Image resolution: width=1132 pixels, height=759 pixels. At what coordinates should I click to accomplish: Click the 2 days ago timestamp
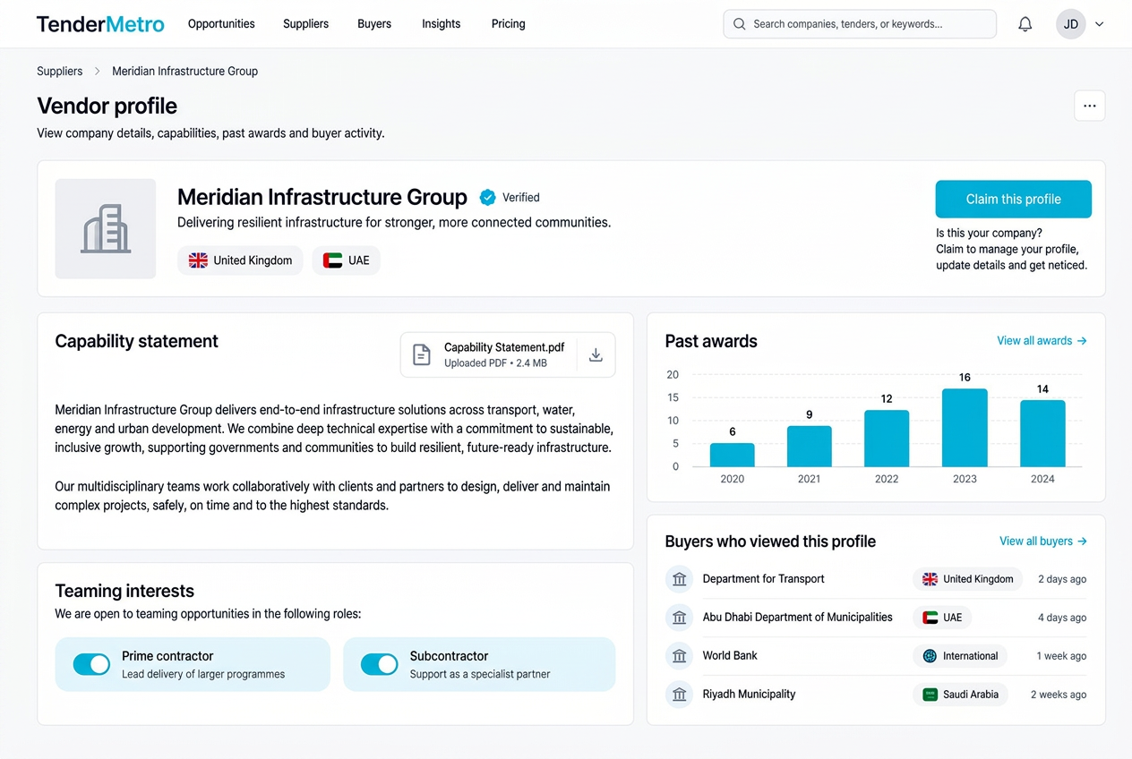click(1062, 579)
